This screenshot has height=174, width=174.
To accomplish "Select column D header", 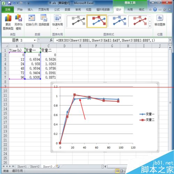I will (64, 46).
